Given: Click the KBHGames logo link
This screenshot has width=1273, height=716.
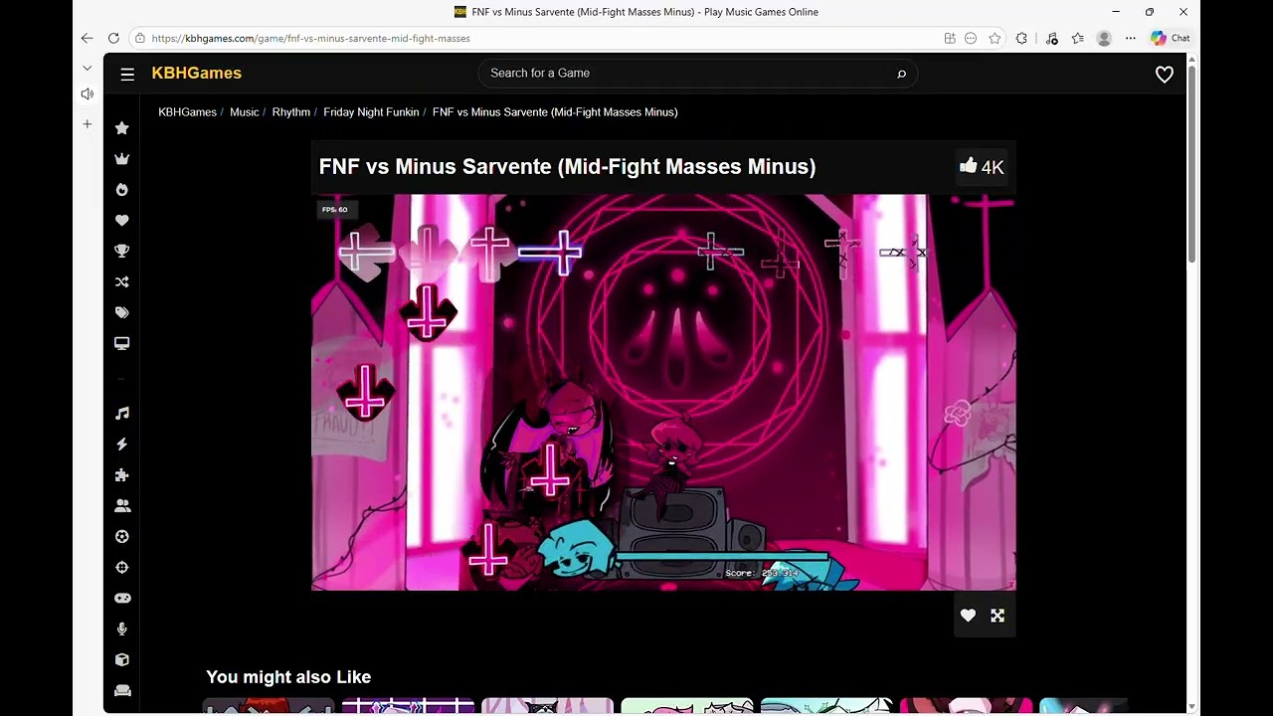Looking at the screenshot, I should [196, 73].
